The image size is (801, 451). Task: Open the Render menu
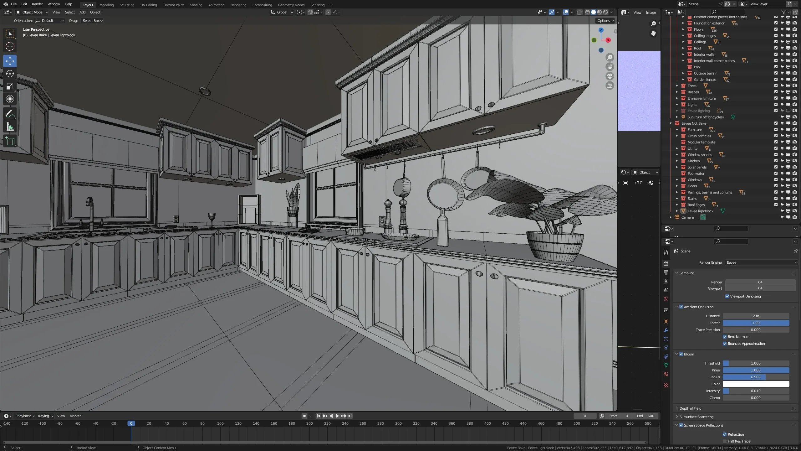[x=37, y=4]
